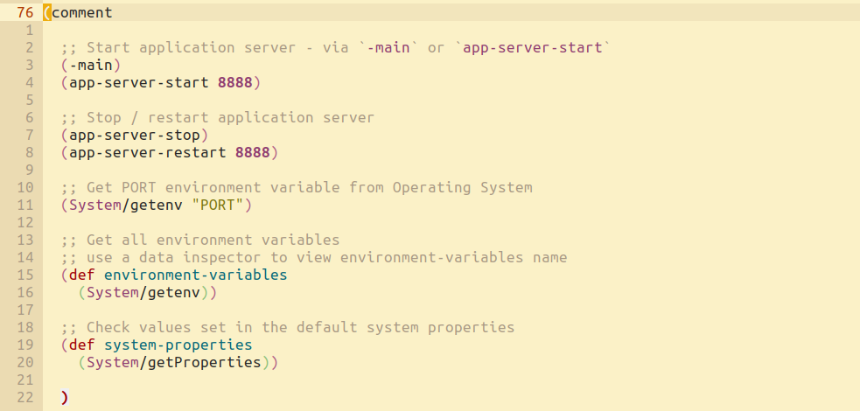860x411 pixels.
Task: Select line number 76 in the gutter
Action: click(25, 12)
